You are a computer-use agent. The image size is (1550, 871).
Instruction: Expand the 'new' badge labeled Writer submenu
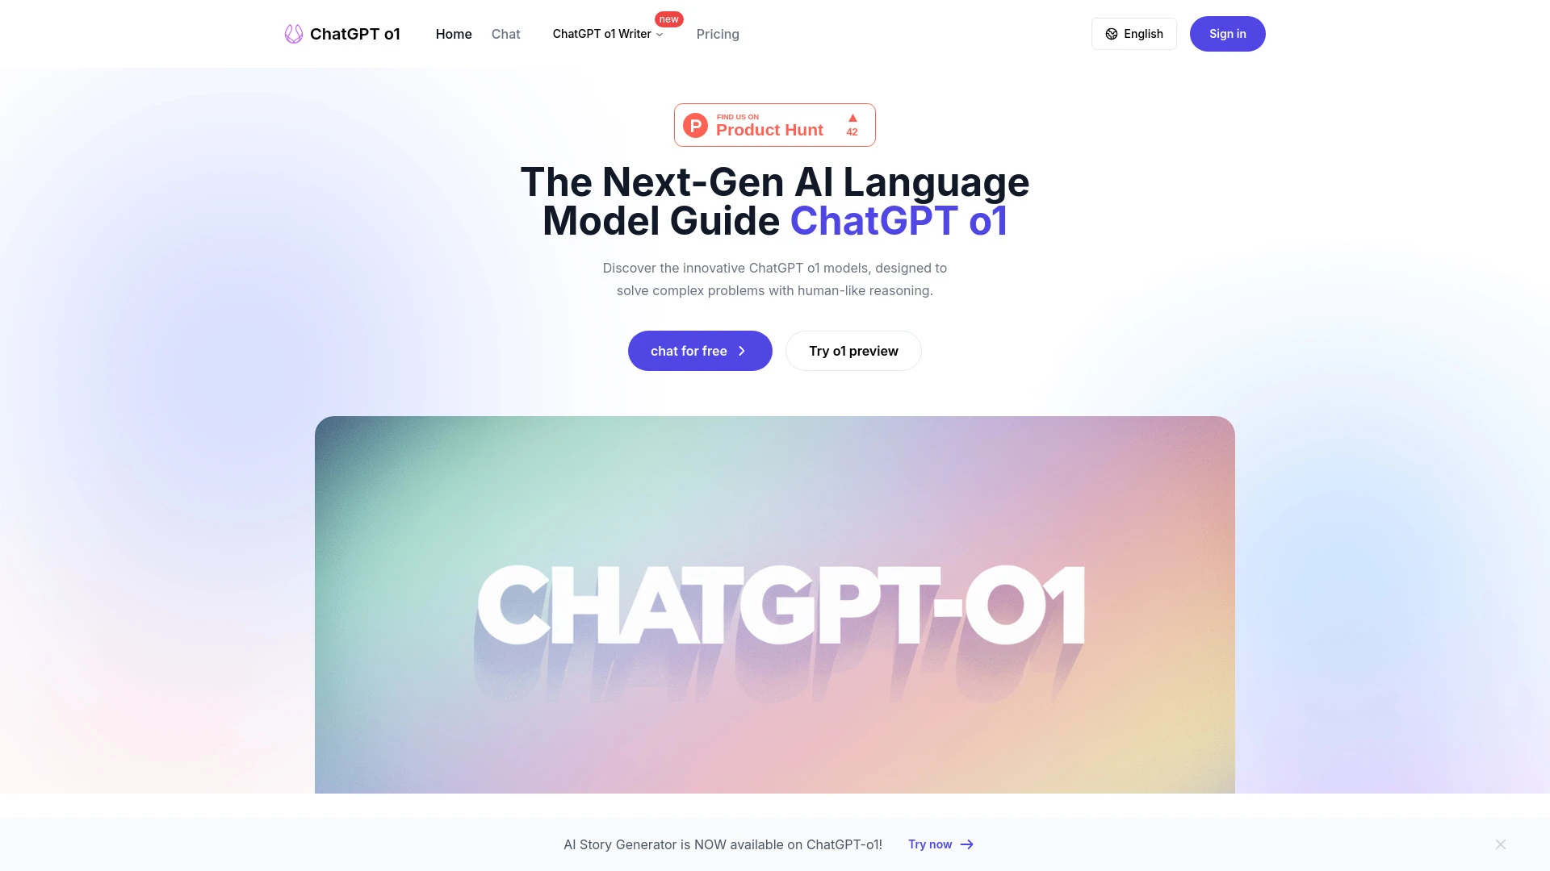(x=608, y=33)
